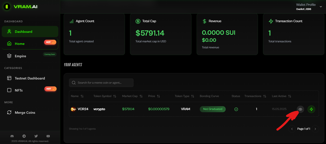
Task: Click the $5791.14 Total Cap value
Action: 150,33
